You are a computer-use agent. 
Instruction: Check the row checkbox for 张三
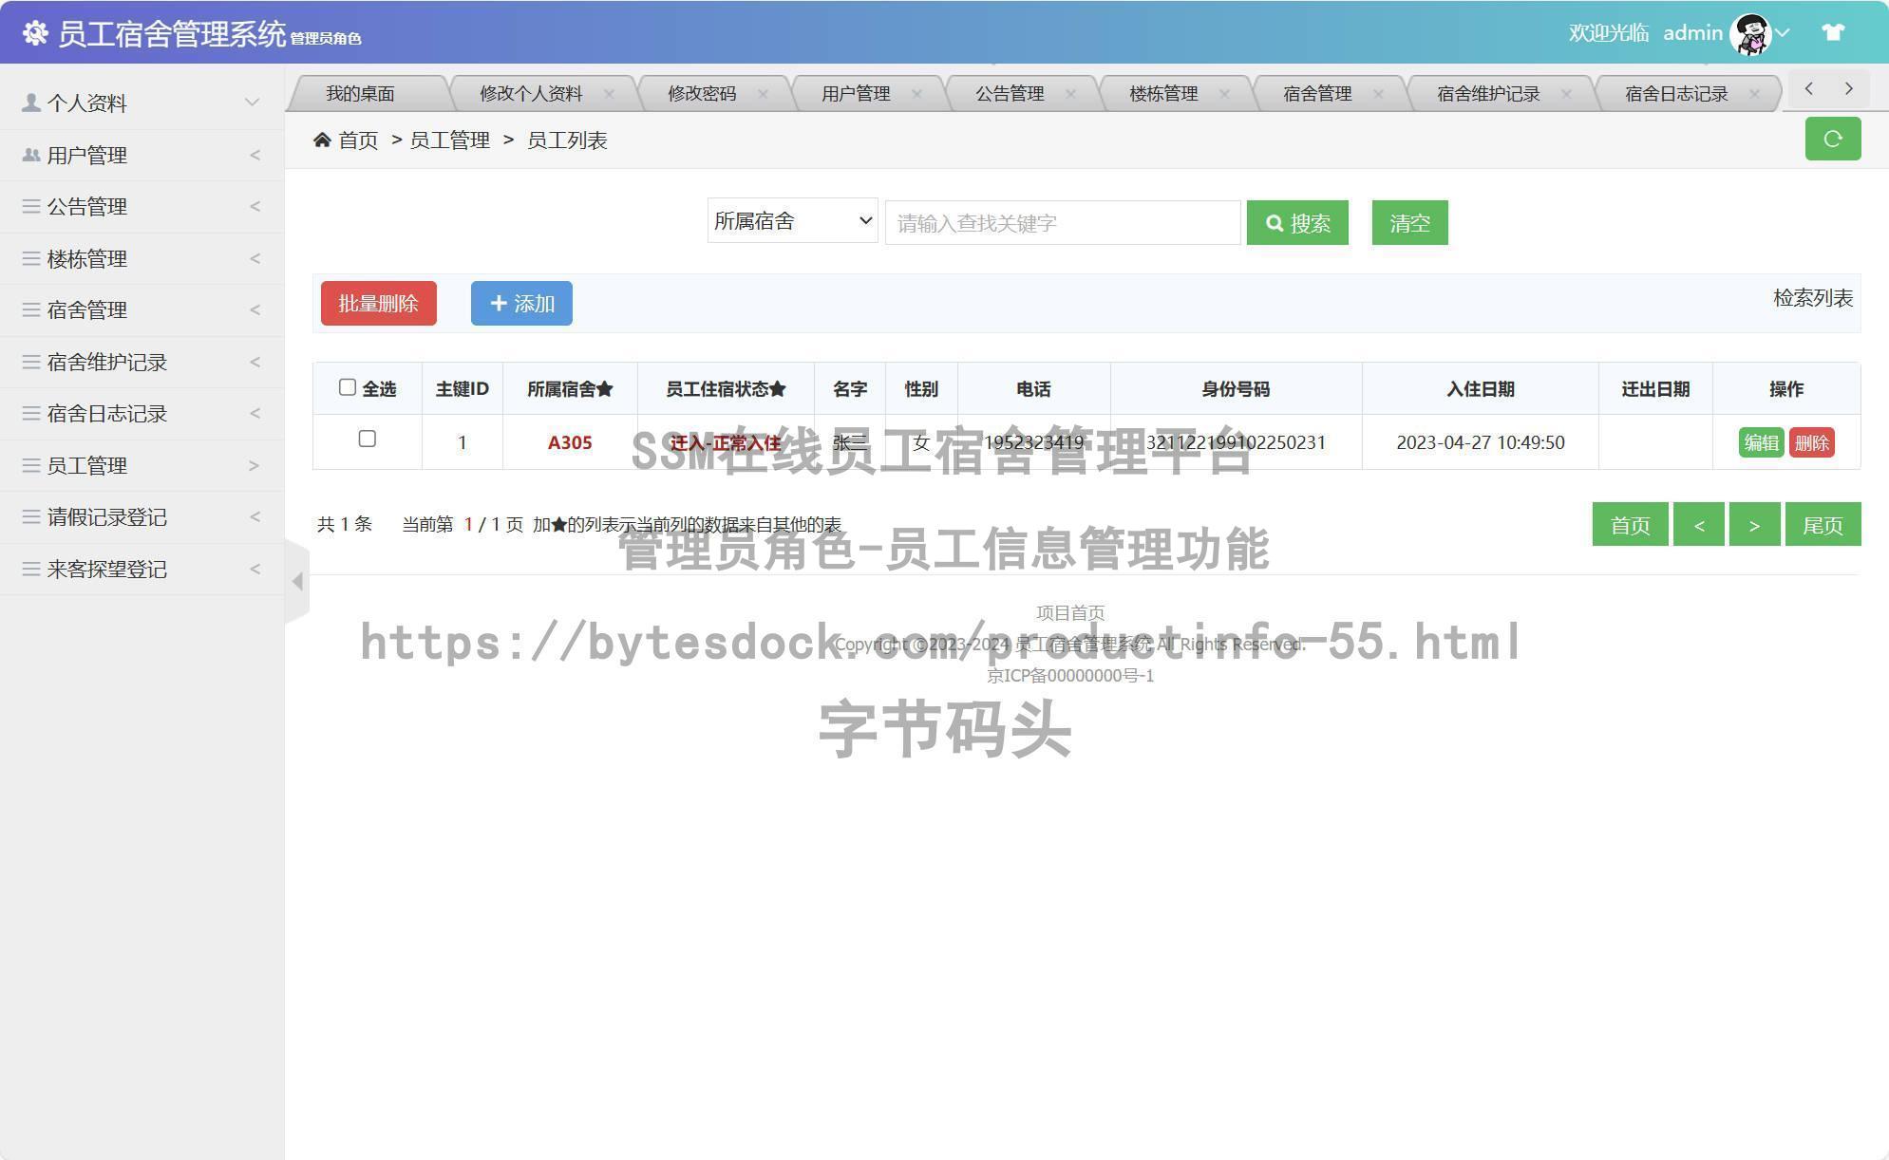pyautogui.click(x=368, y=439)
